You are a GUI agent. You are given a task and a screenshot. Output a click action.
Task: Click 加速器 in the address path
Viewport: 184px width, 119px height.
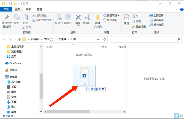62,39
